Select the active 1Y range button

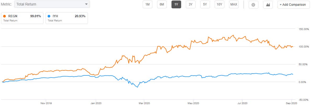(x=176, y=4)
